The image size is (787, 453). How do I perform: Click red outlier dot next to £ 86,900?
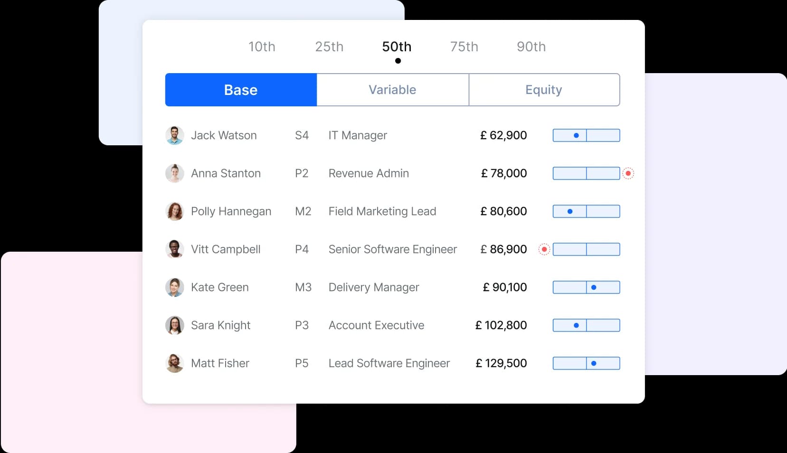tap(544, 249)
